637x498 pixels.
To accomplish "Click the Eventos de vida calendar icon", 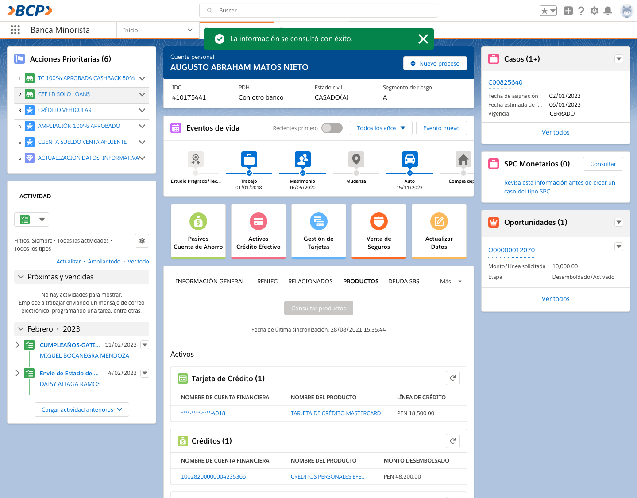I will point(176,128).
